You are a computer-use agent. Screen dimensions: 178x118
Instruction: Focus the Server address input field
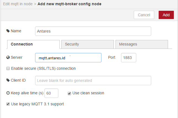point(68,58)
